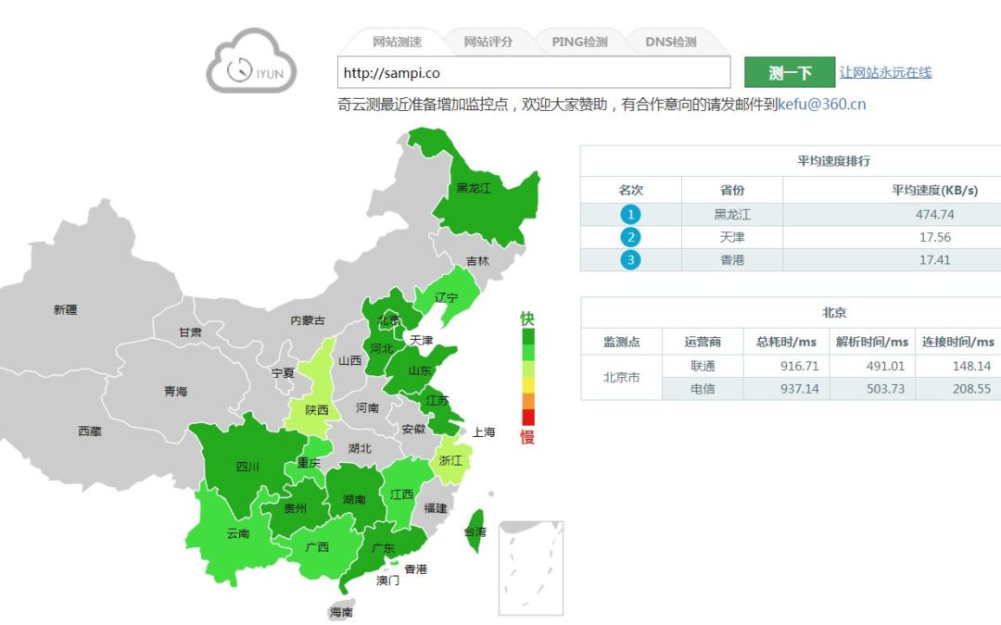Select 山西 province on the map
Screen dimensions: 1001x625
click(x=349, y=360)
